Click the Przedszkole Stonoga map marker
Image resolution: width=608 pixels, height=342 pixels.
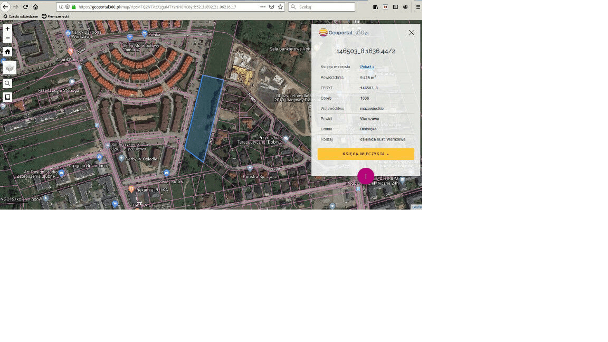pyautogui.click(x=72, y=81)
